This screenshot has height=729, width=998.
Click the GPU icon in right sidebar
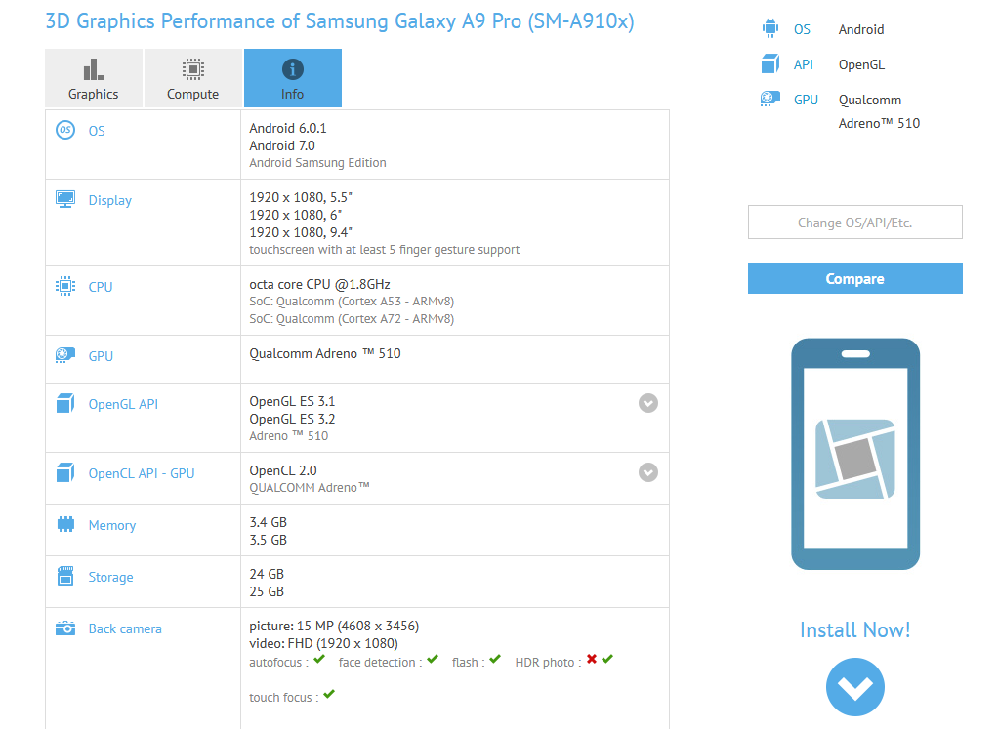click(x=770, y=99)
